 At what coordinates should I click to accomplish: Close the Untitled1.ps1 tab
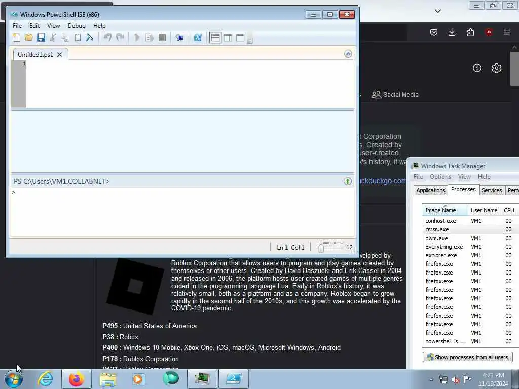(60, 55)
